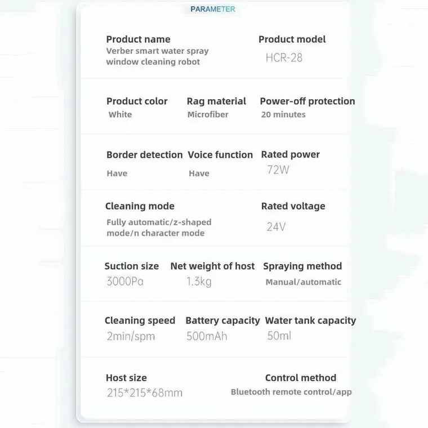Viewport: 428px width, 428px height.
Task: Select the 24V rated voltage value
Action: [276, 227]
